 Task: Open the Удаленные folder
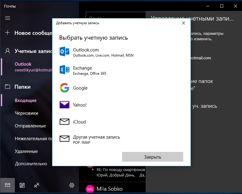[26, 151]
